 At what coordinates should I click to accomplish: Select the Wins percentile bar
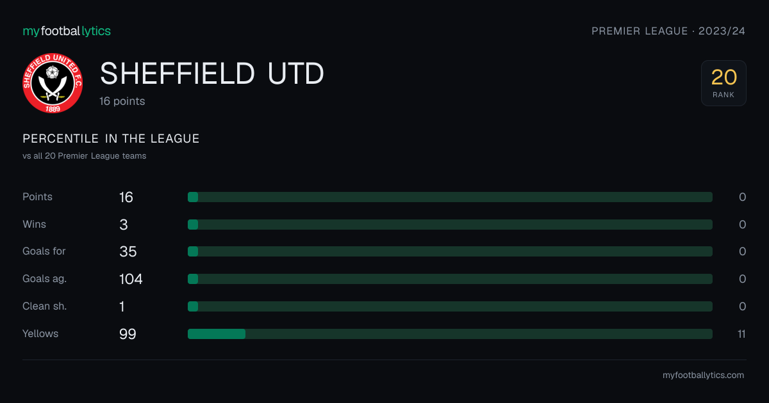pos(450,225)
